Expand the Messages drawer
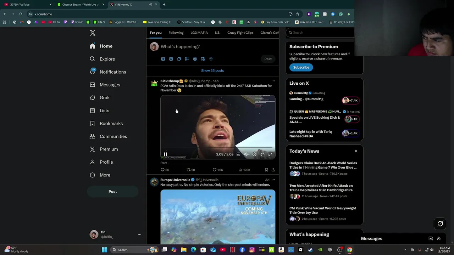454x255 pixels. click(x=439, y=239)
